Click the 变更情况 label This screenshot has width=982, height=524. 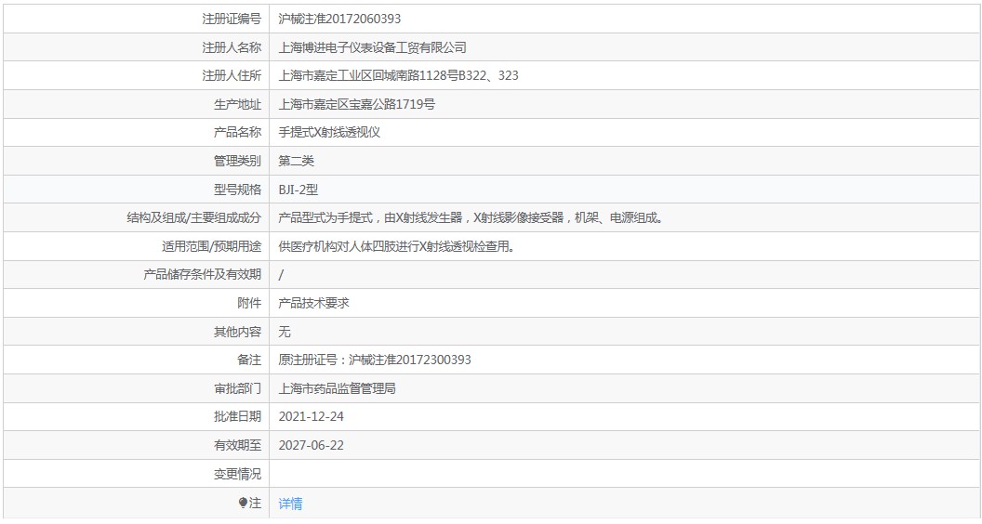[x=237, y=474]
